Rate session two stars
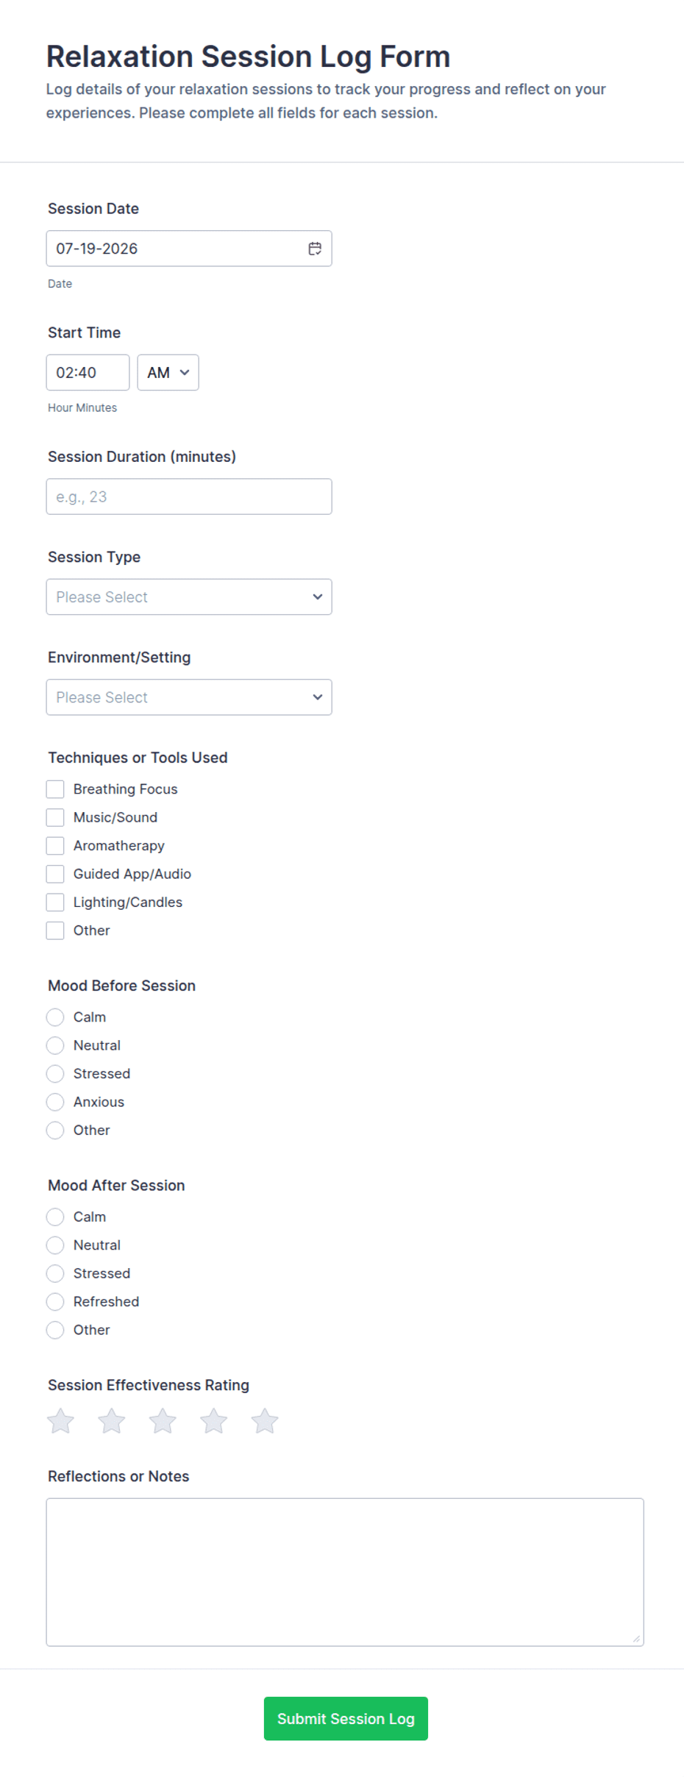Screen dimensions: 684x1777 pos(111,1421)
